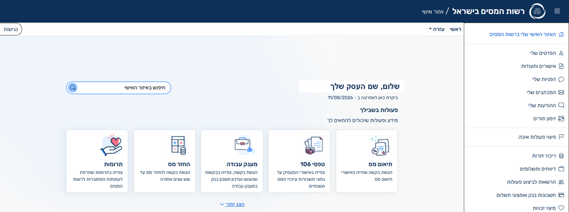Click the document icon beside אישורים ותעודות
The image size is (569, 212).
coord(562,66)
